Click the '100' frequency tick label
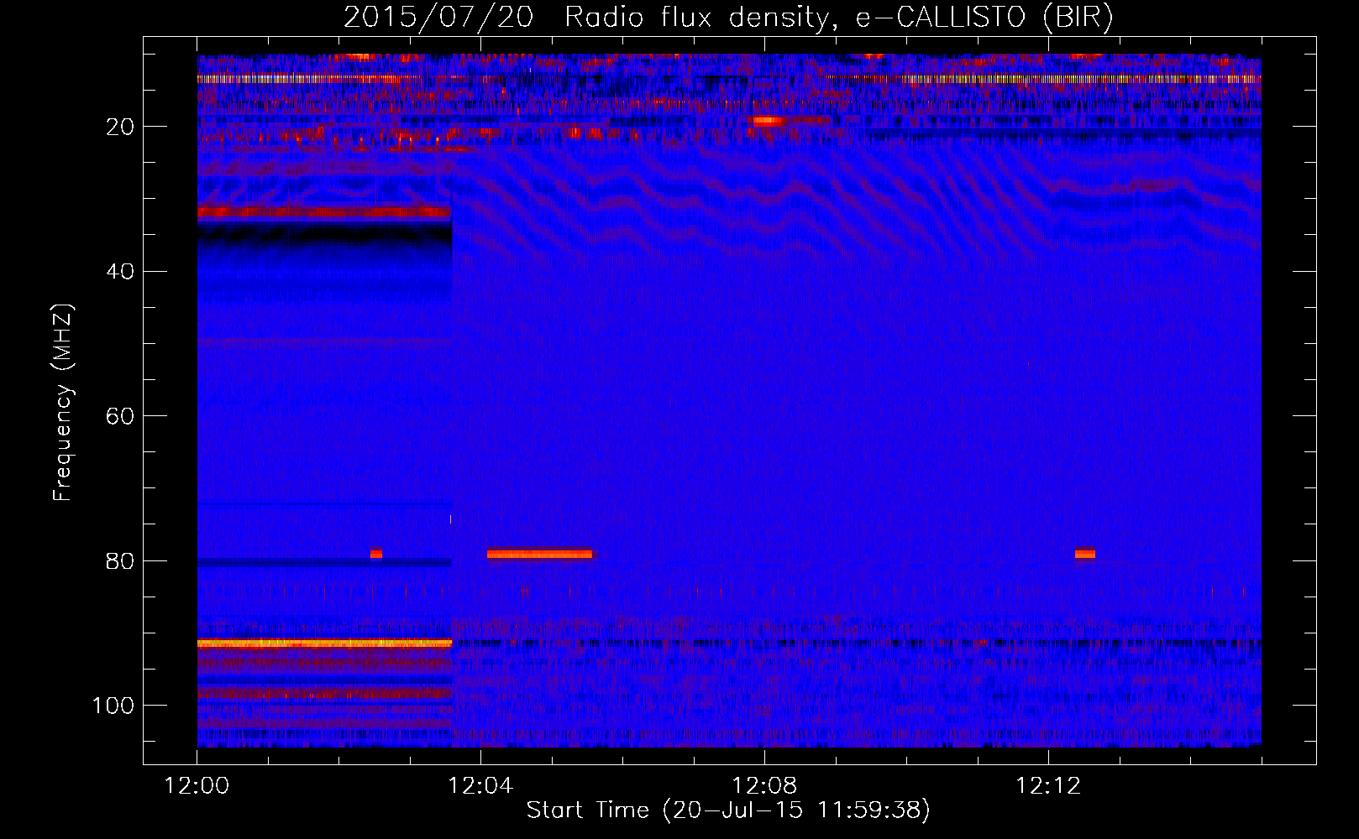This screenshot has height=839, width=1359. click(113, 706)
